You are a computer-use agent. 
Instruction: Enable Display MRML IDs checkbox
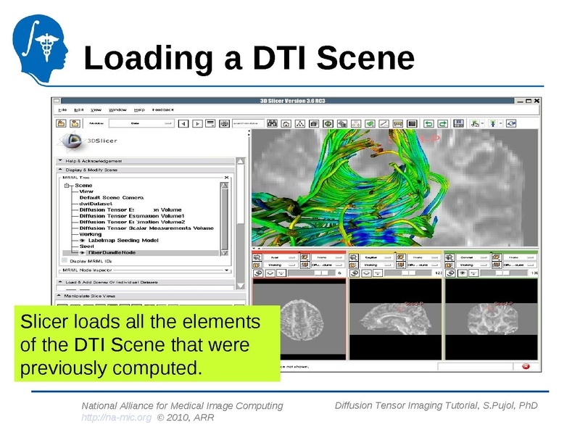pos(65,260)
